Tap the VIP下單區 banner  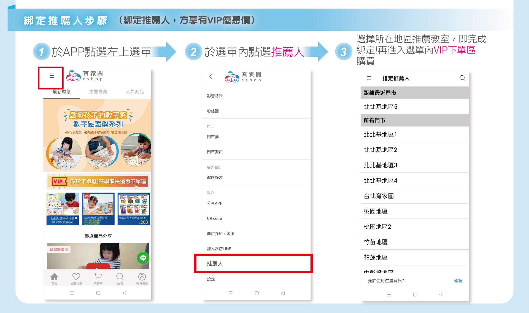point(98,181)
